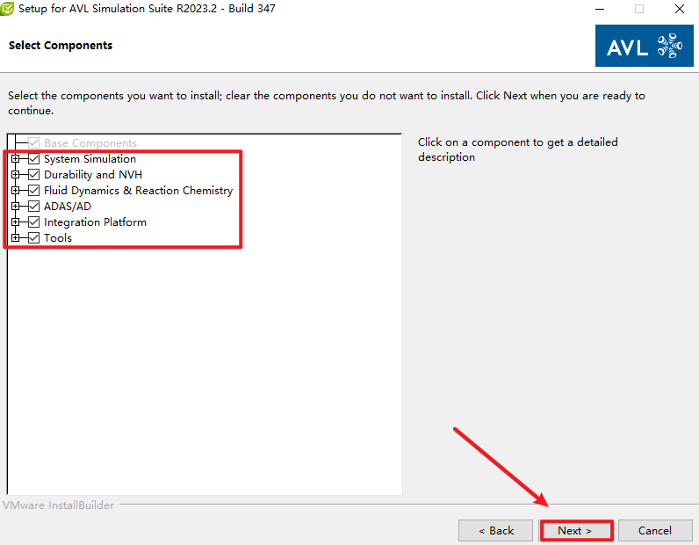Expand Fluid Dynamics & Reaction Chemistry node
699x545 pixels.
click(x=15, y=191)
